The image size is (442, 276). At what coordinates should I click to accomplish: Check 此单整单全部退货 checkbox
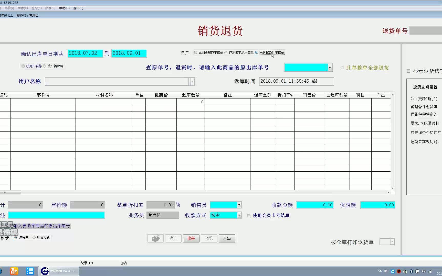coord(342,68)
